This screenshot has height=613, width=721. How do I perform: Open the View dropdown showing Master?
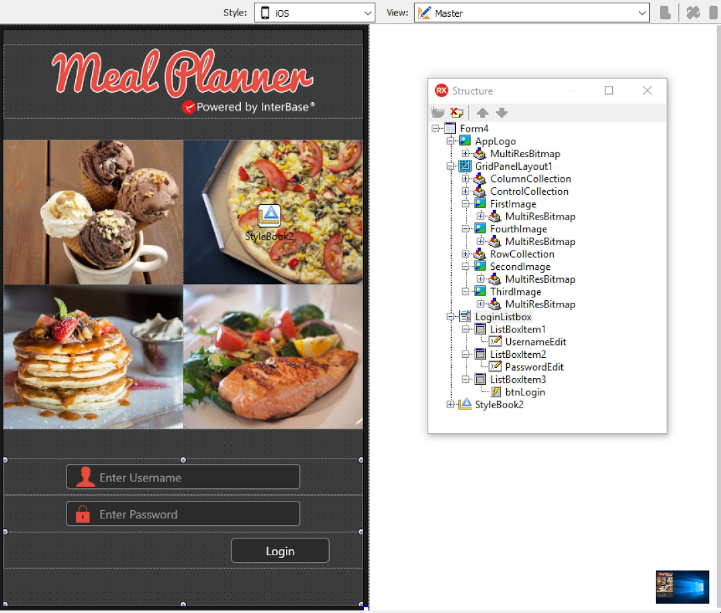[532, 13]
